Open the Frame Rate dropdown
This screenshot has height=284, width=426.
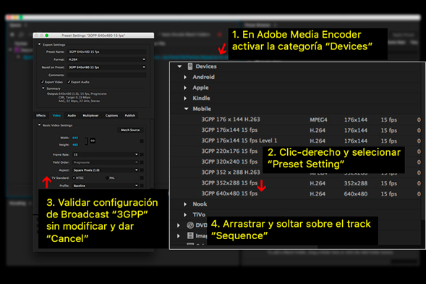click(x=106, y=154)
